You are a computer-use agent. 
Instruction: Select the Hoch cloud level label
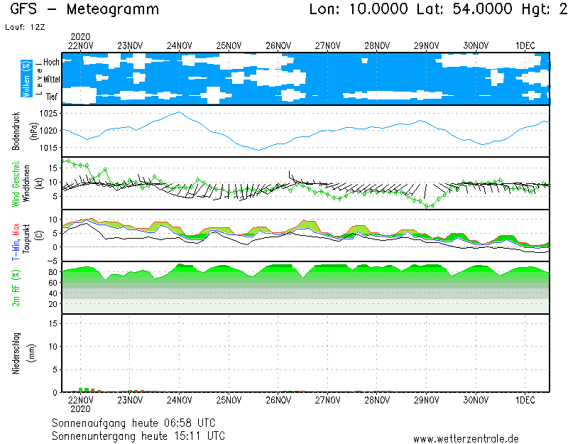(50, 63)
